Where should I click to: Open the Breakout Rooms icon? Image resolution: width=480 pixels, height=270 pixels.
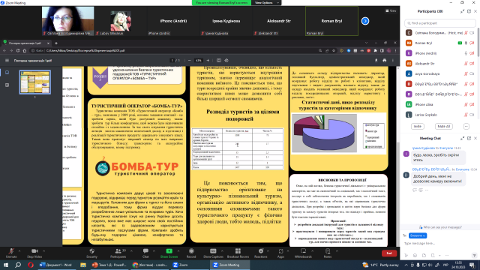pyautogui.click(x=238, y=251)
